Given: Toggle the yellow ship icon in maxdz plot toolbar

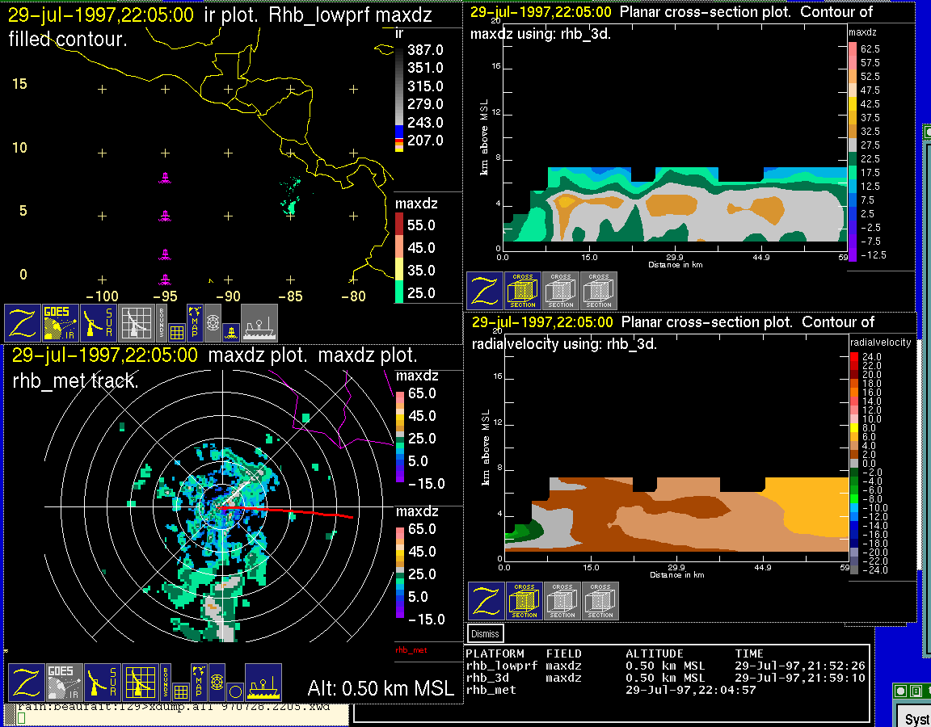Looking at the screenshot, I should (263, 682).
